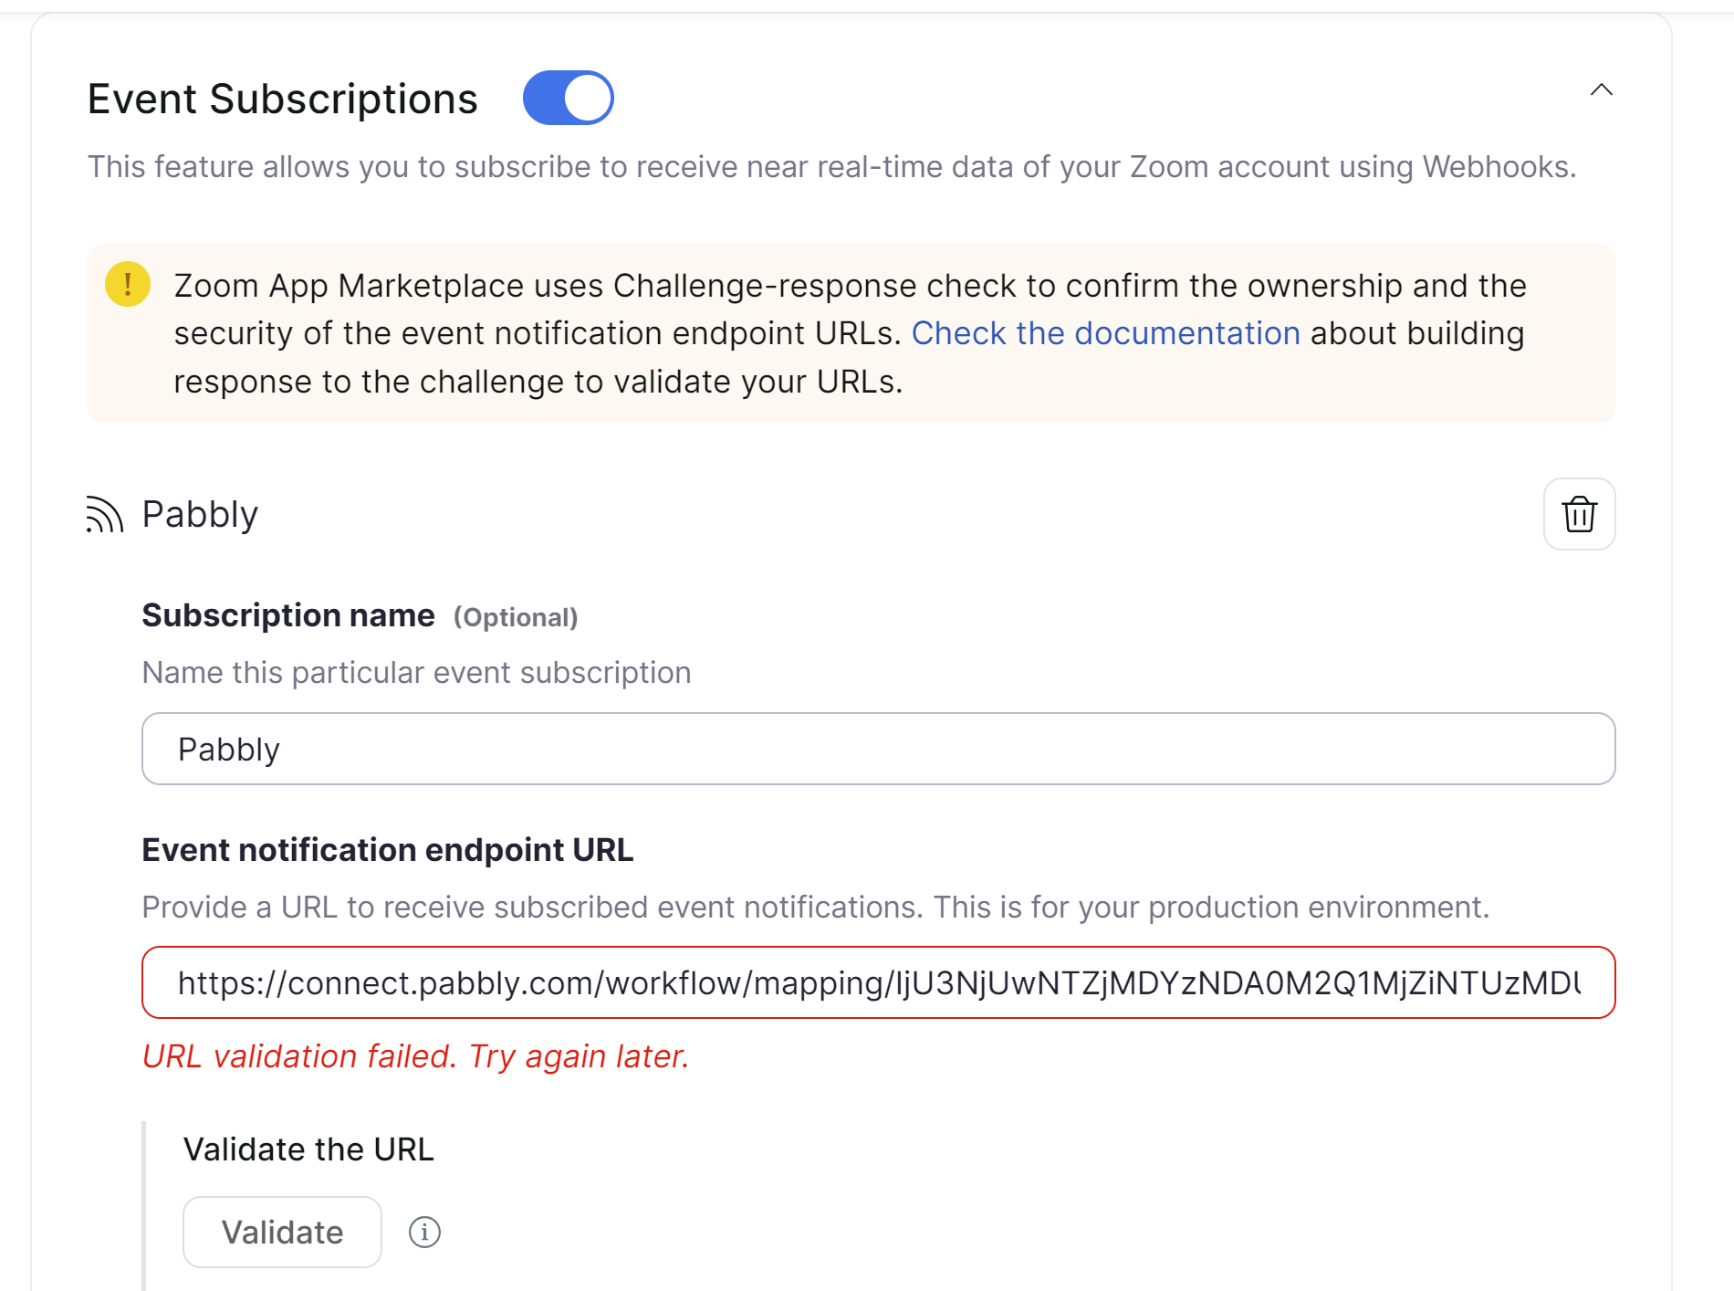Click the Challenge-response warning banner text
The image size is (1734, 1291).
849,333
